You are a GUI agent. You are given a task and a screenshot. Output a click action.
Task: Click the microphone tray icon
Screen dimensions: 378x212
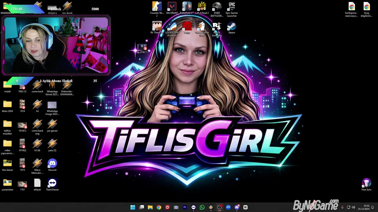(x=342, y=207)
